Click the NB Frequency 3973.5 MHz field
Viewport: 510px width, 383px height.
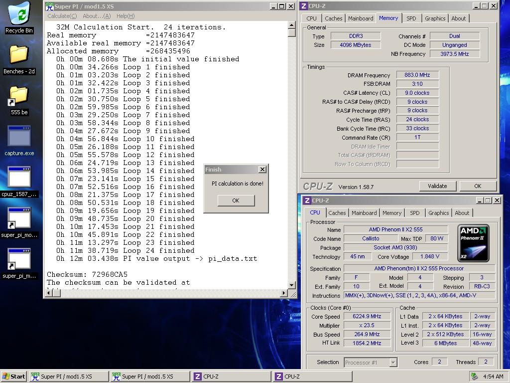pos(454,54)
